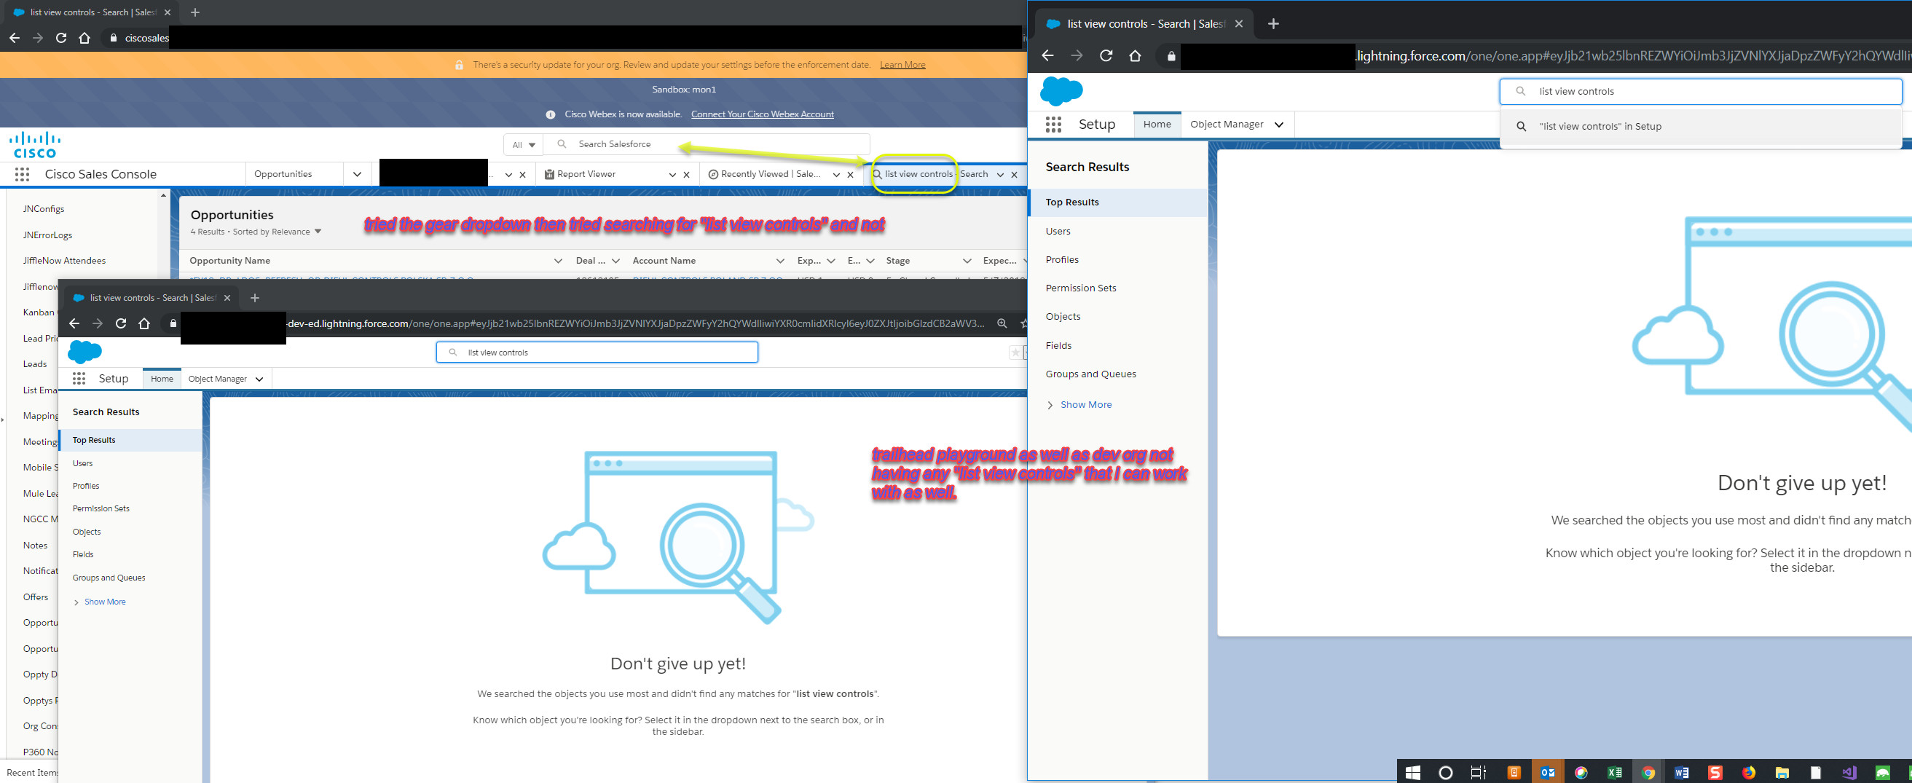Switch to Google Chrome on the taskbar
1912x783 pixels.
(1648, 773)
